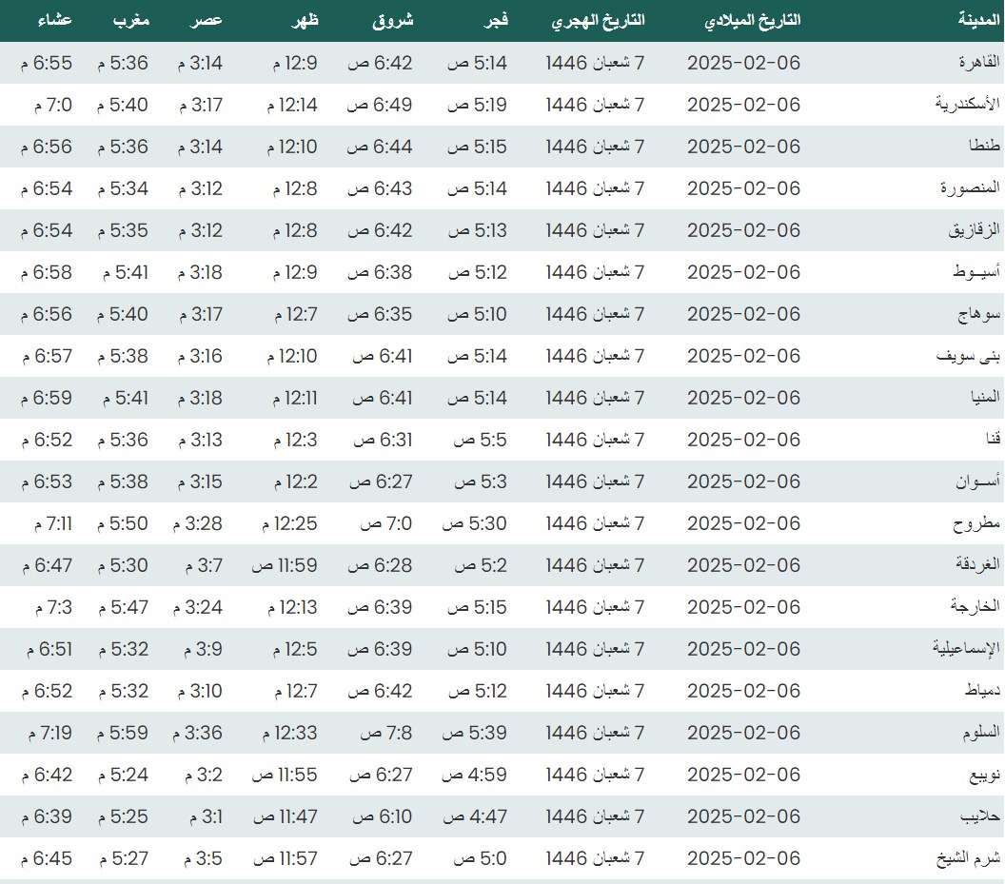Click the أسوان city name
The width and height of the screenshot is (1005, 884).
click(x=978, y=481)
